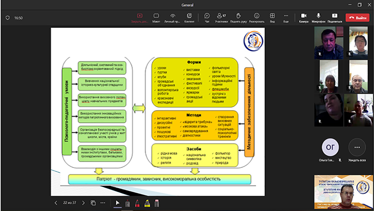Toggle the microphone (Микрофон)
Image resolution: width=374 pixels, height=211 pixels.
(318, 17)
